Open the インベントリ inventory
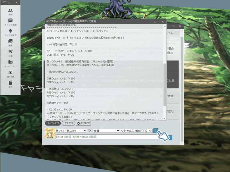This screenshot has width=230, height=172. point(10,63)
